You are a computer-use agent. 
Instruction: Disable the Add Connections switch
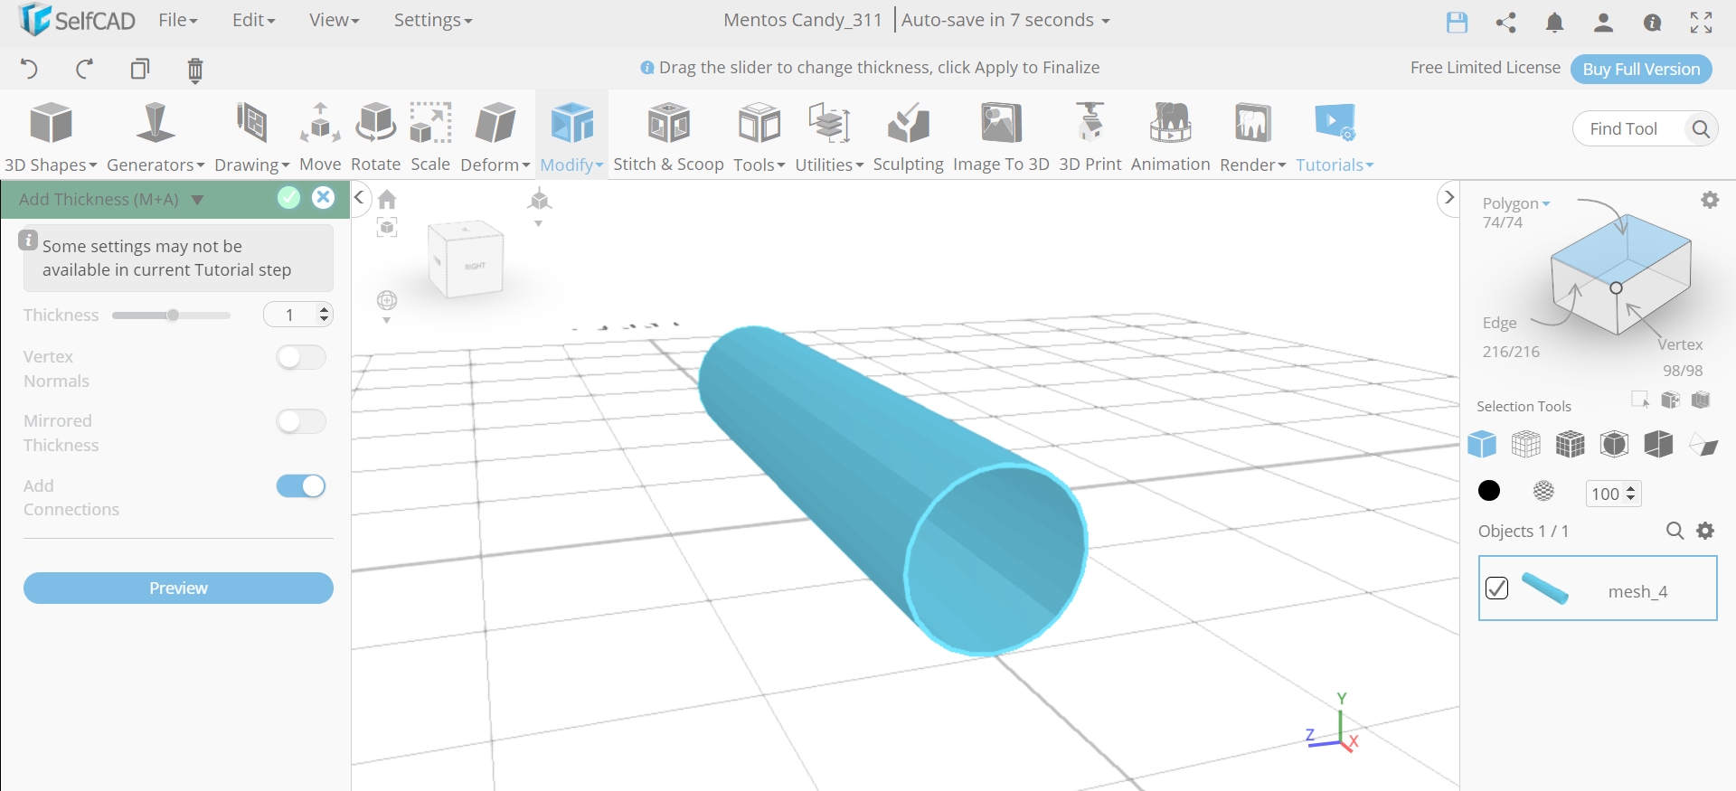pyautogui.click(x=301, y=486)
